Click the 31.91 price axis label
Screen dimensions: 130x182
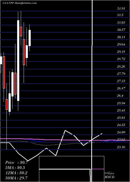[121, 9]
